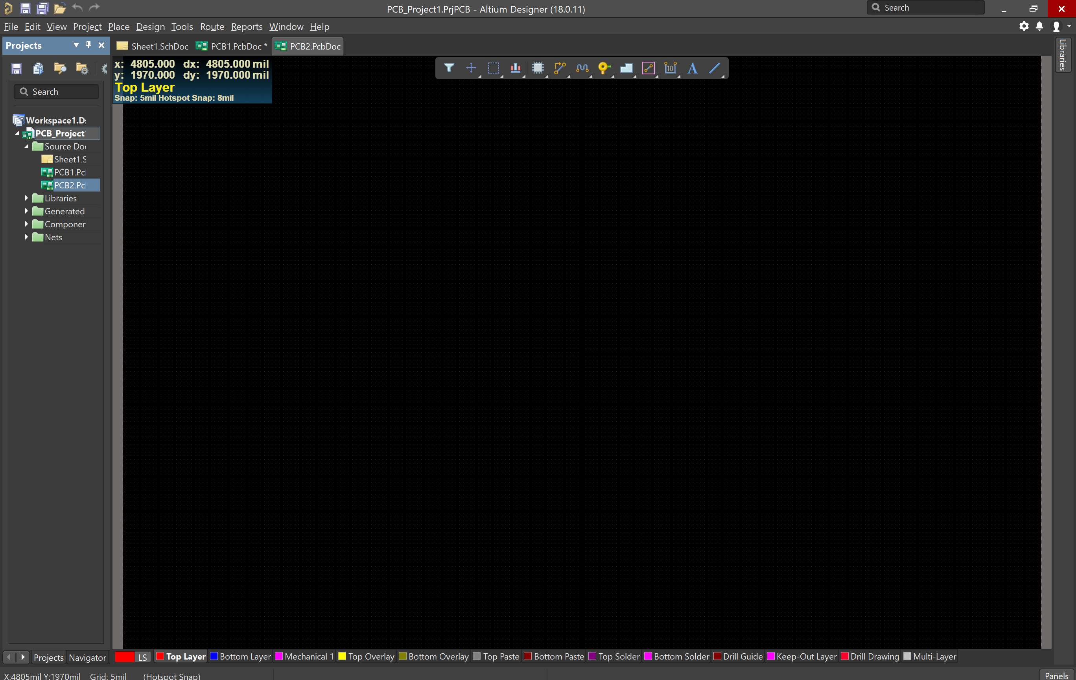1076x680 pixels.
Task: Click the Place Via icon
Action: point(604,68)
